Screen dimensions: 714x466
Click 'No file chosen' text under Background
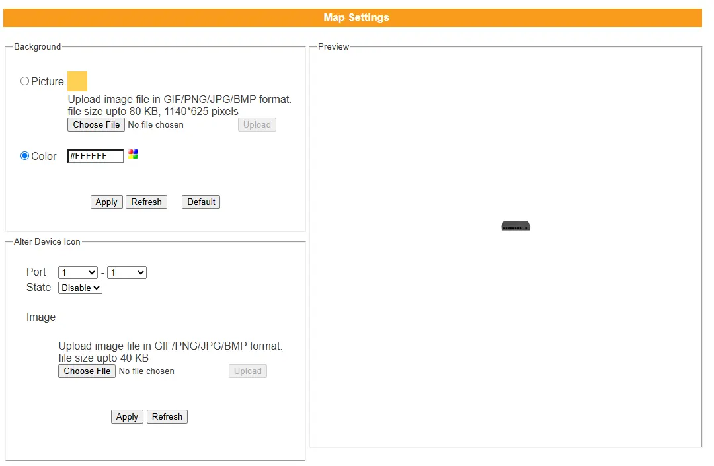156,125
